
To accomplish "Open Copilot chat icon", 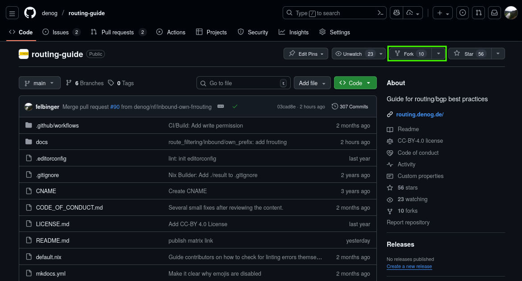I will (396, 13).
